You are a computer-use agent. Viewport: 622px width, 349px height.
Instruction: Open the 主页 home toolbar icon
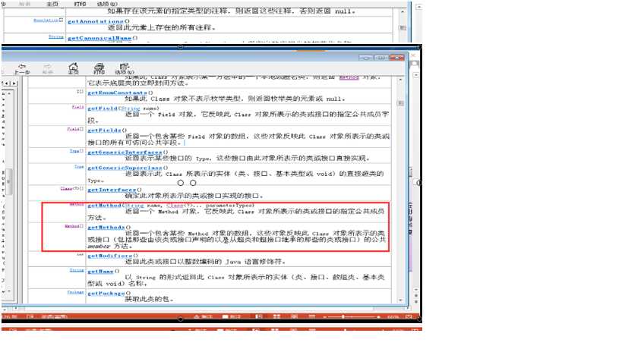point(74,68)
